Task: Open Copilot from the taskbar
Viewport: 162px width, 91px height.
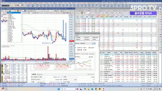Action: click(x=85, y=89)
